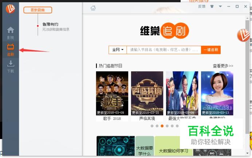Open the 最强大脑 show thumbnail
The image size is (252, 158).
click(x=182, y=93)
